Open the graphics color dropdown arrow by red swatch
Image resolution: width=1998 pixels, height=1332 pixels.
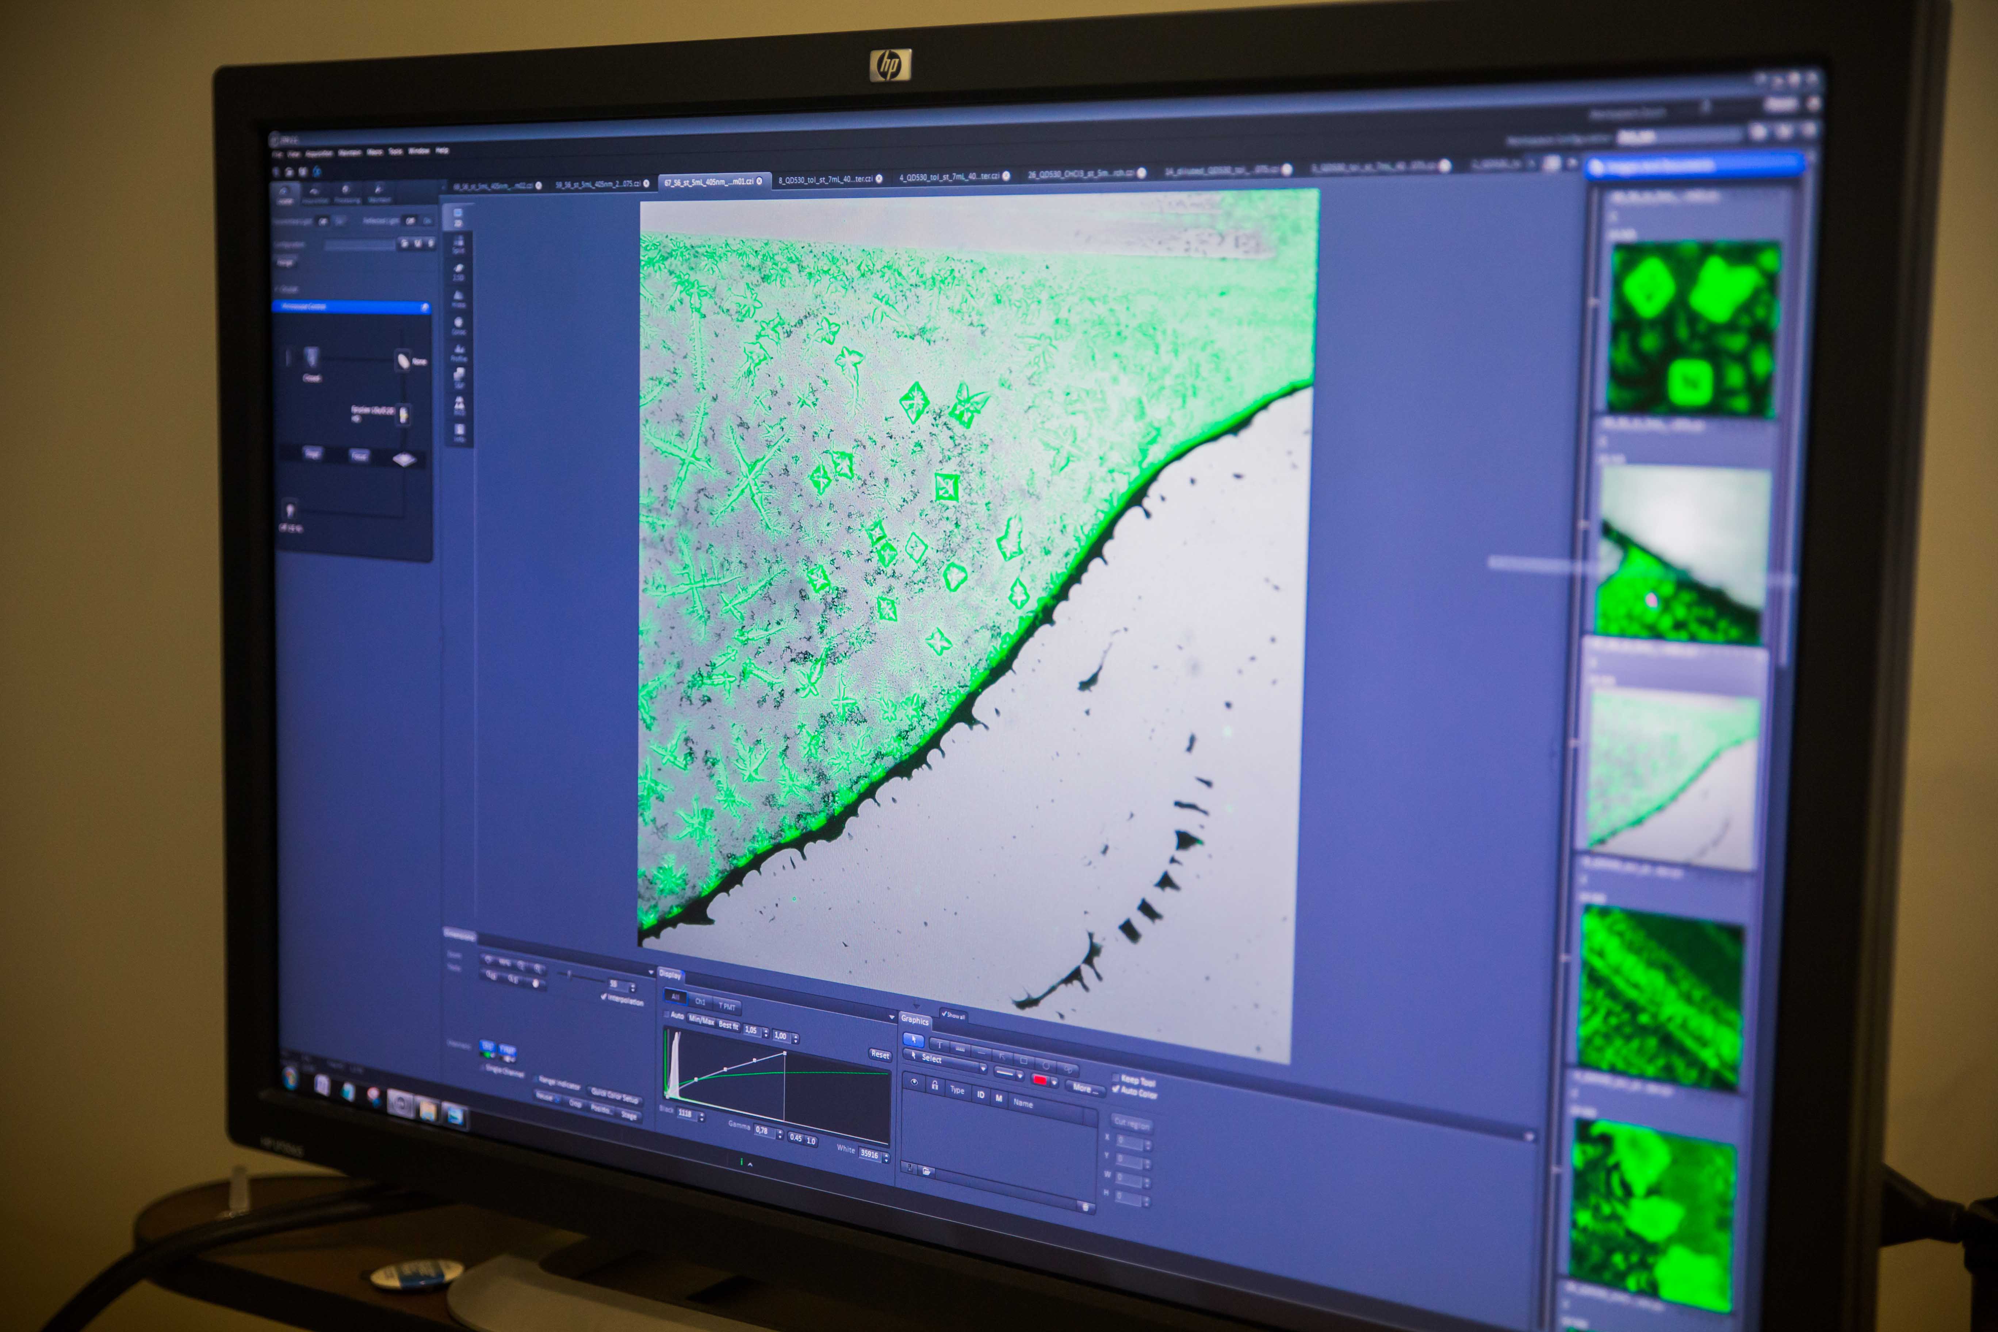click(x=1054, y=1083)
